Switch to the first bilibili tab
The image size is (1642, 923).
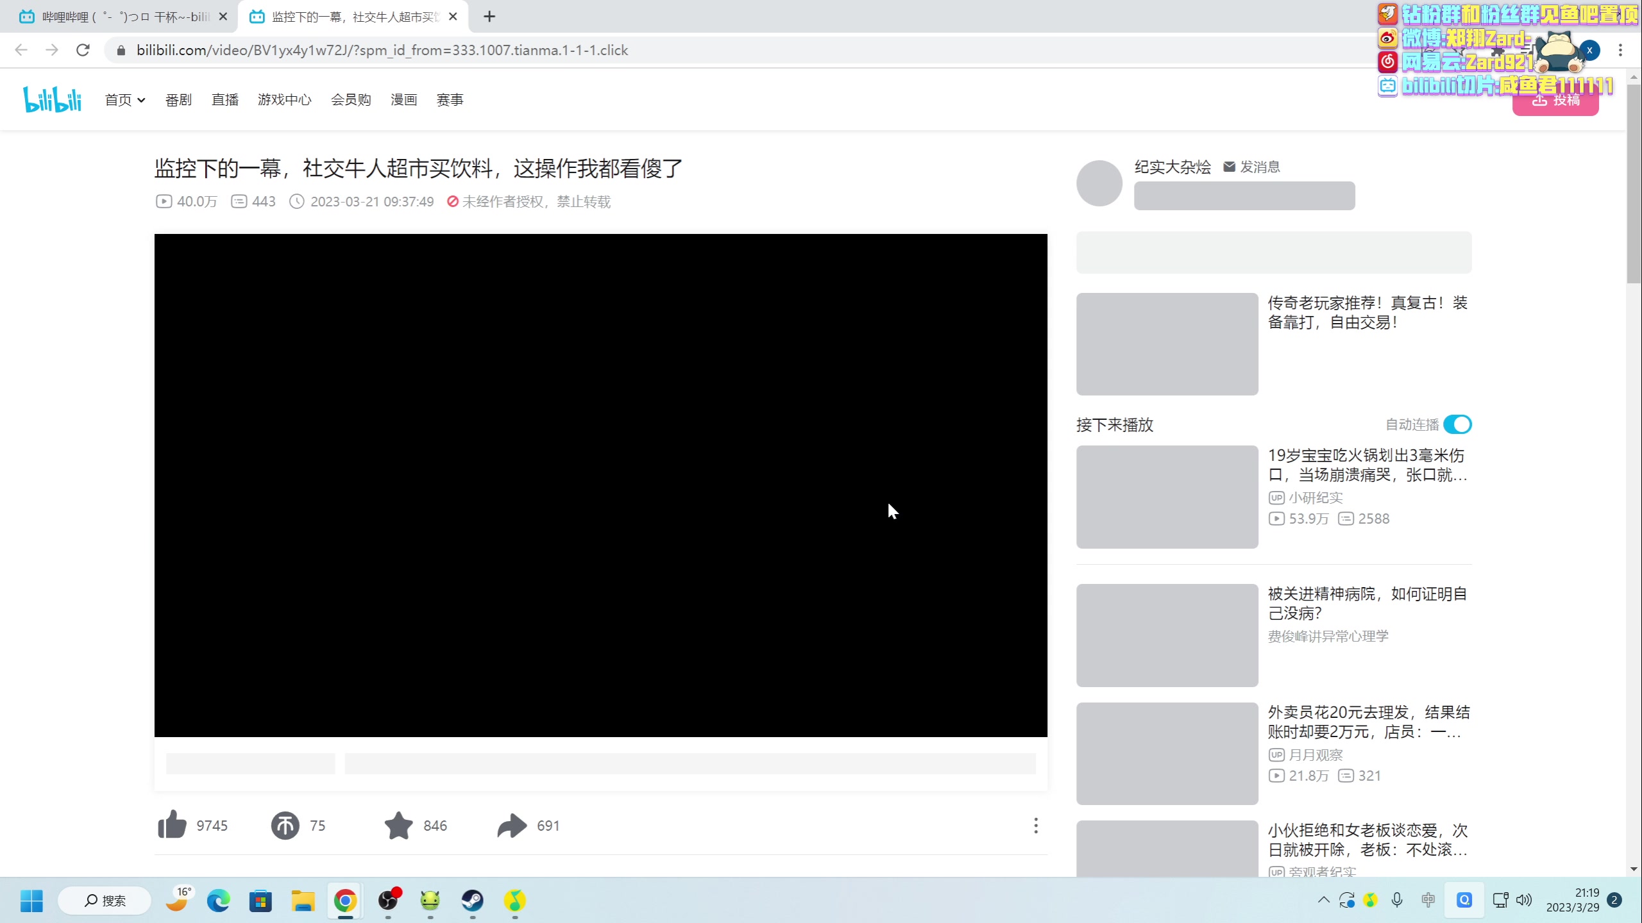click(119, 17)
